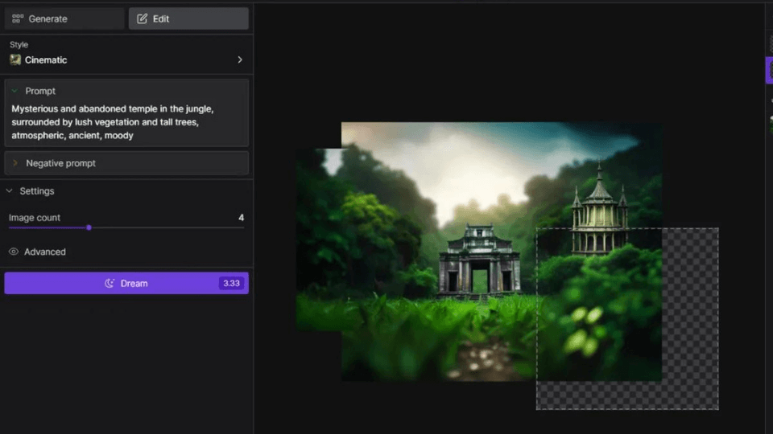Viewport: 773px width, 434px height.
Task: Toggle the Advanced eye icon
Action: [x=14, y=252]
